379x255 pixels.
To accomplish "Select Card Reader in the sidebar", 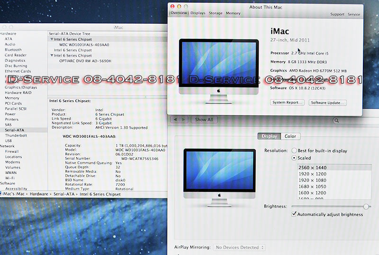I will (x=16, y=55).
